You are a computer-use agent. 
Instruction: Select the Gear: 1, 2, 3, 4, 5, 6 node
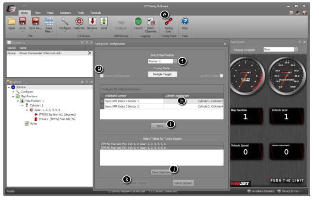(x=47, y=110)
